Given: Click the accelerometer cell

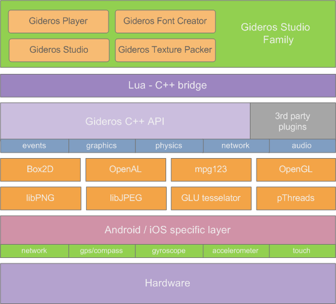Looking at the screenshot, I should (x=236, y=251).
